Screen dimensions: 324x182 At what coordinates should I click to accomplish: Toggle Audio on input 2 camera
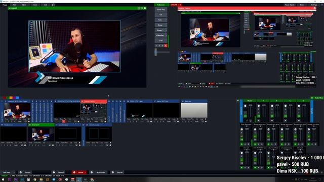click(20, 121)
